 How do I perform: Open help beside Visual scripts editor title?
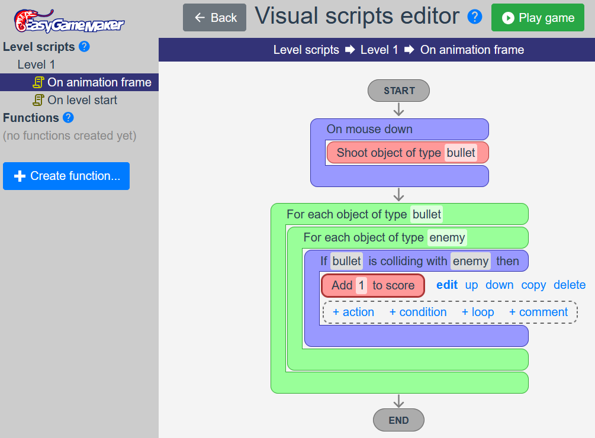(x=475, y=17)
